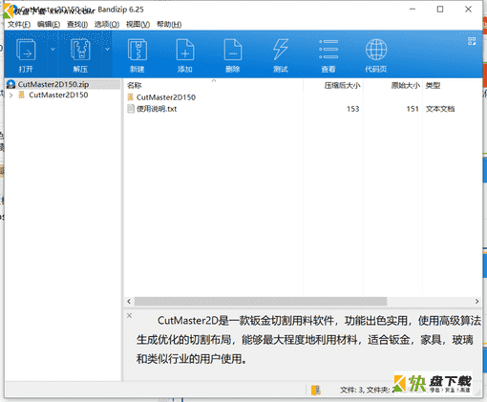
Task: Click the New archive (新建) icon
Action: [x=138, y=50]
